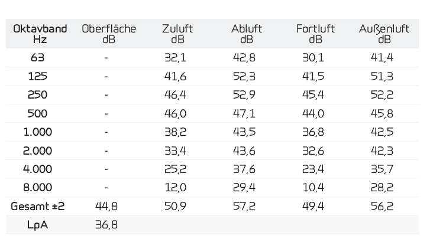The height and width of the screenshot is (242, 430).
Task: Select the Abluft total value 57,2
Action: (x=244, y=206)
